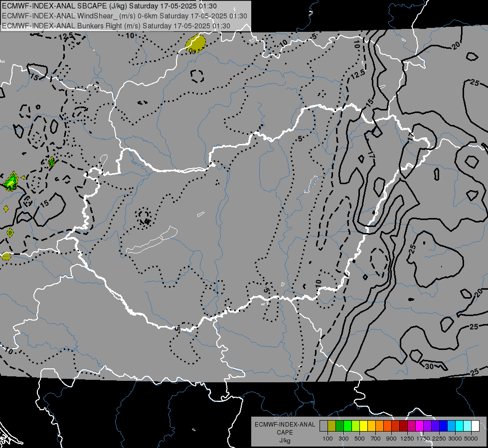Pick the bright magenta legend swatch
This screenshot has width=488, height=448.
click(x=420, y=426)
